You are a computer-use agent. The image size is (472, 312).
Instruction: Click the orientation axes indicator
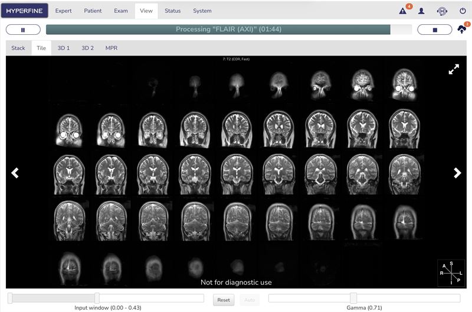[x=451, y=273]
